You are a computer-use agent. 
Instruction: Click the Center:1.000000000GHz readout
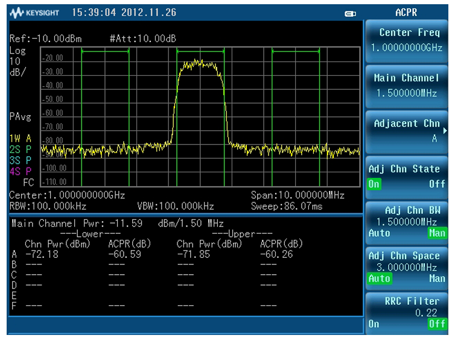(x=67, y=195)
